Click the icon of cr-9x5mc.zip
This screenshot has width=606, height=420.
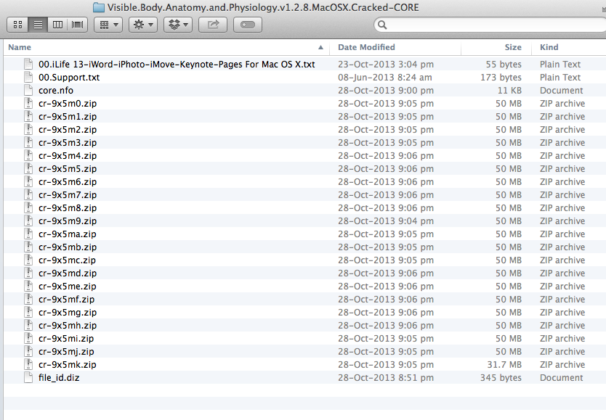[x=28, y=260]
